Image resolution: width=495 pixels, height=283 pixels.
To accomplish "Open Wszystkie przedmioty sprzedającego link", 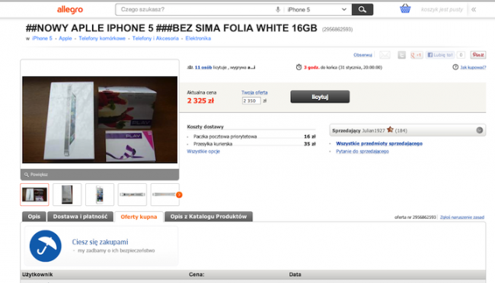I will (x=378, y=143).
